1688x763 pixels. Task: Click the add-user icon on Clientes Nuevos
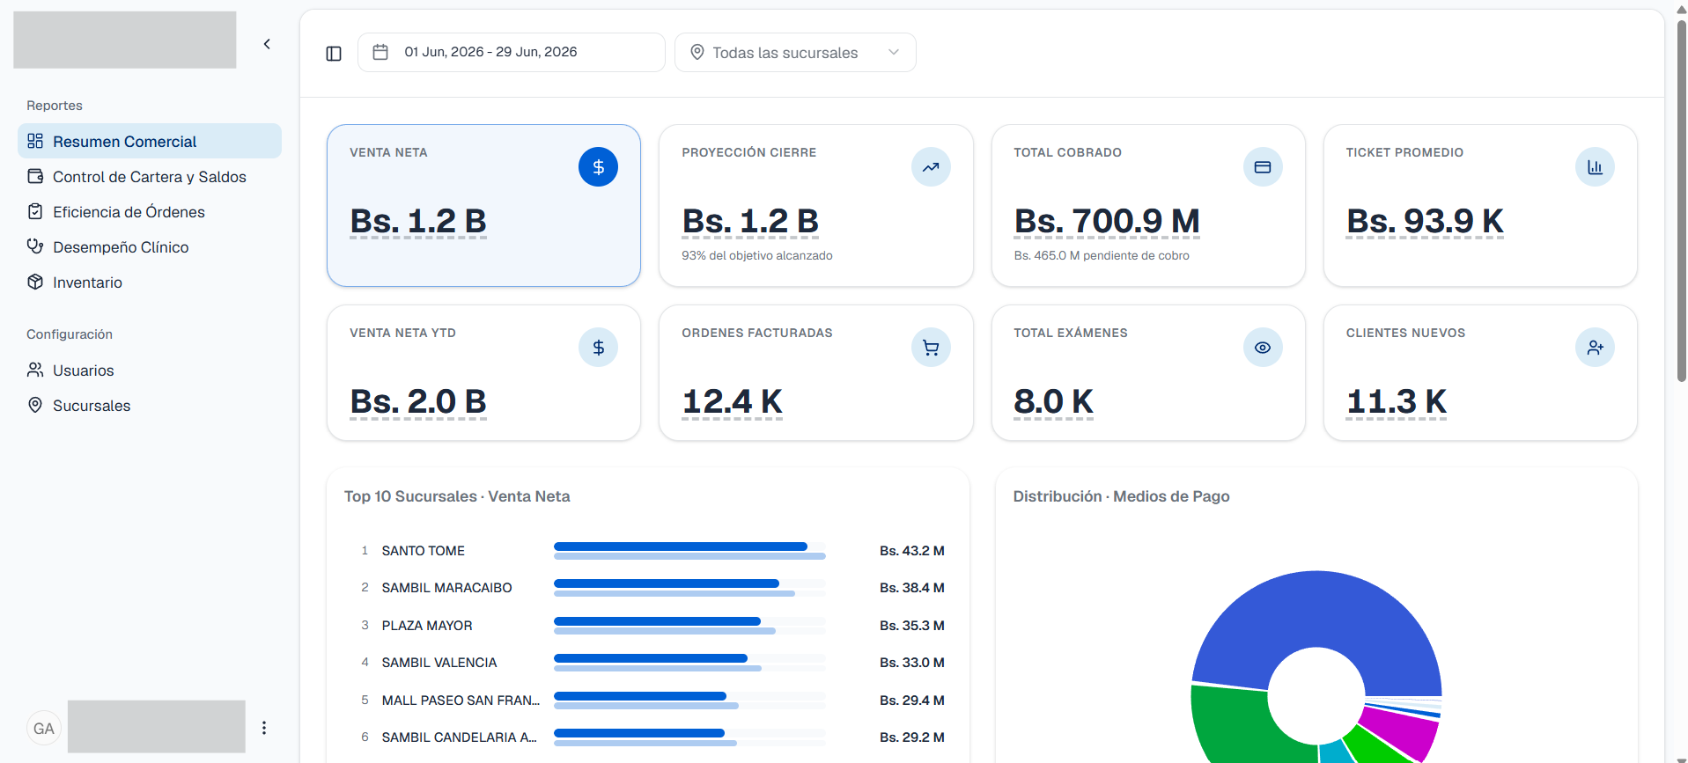(1595, 348)
